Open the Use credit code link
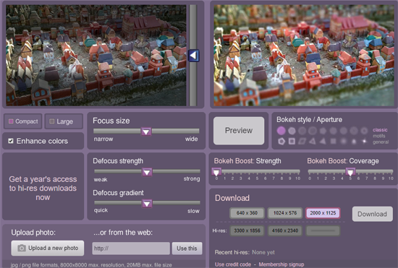This screenshot has width=398, height=268. [233, 264]
